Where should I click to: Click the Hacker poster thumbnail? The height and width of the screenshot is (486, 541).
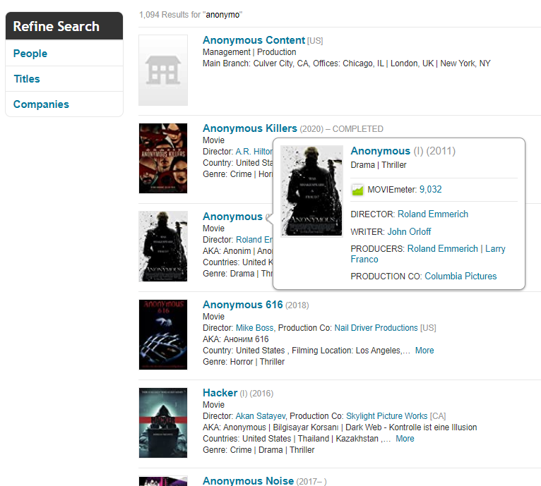[163, 423]
